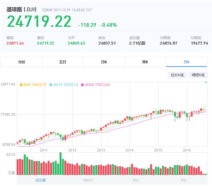Click the blue MA10 legend dot
Screen dimensions: 212x186
(51, 85)
